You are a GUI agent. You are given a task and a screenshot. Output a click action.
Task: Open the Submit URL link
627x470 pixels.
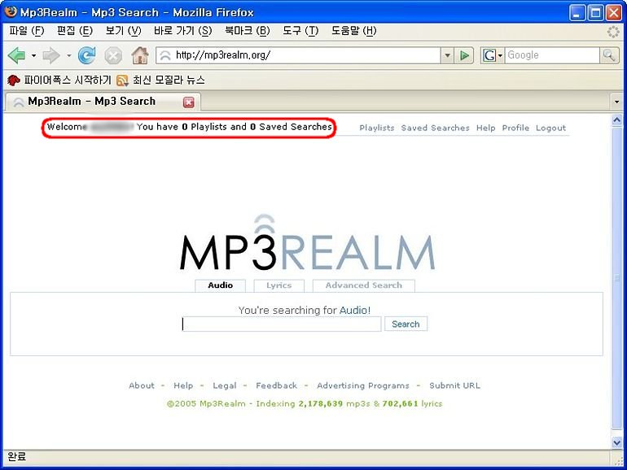pyautogui.click(x=454, y=385)
